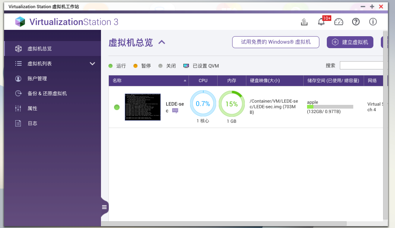
Task: Open the LEDE-sec VM comment bubble icon
Action: point(175,111)
